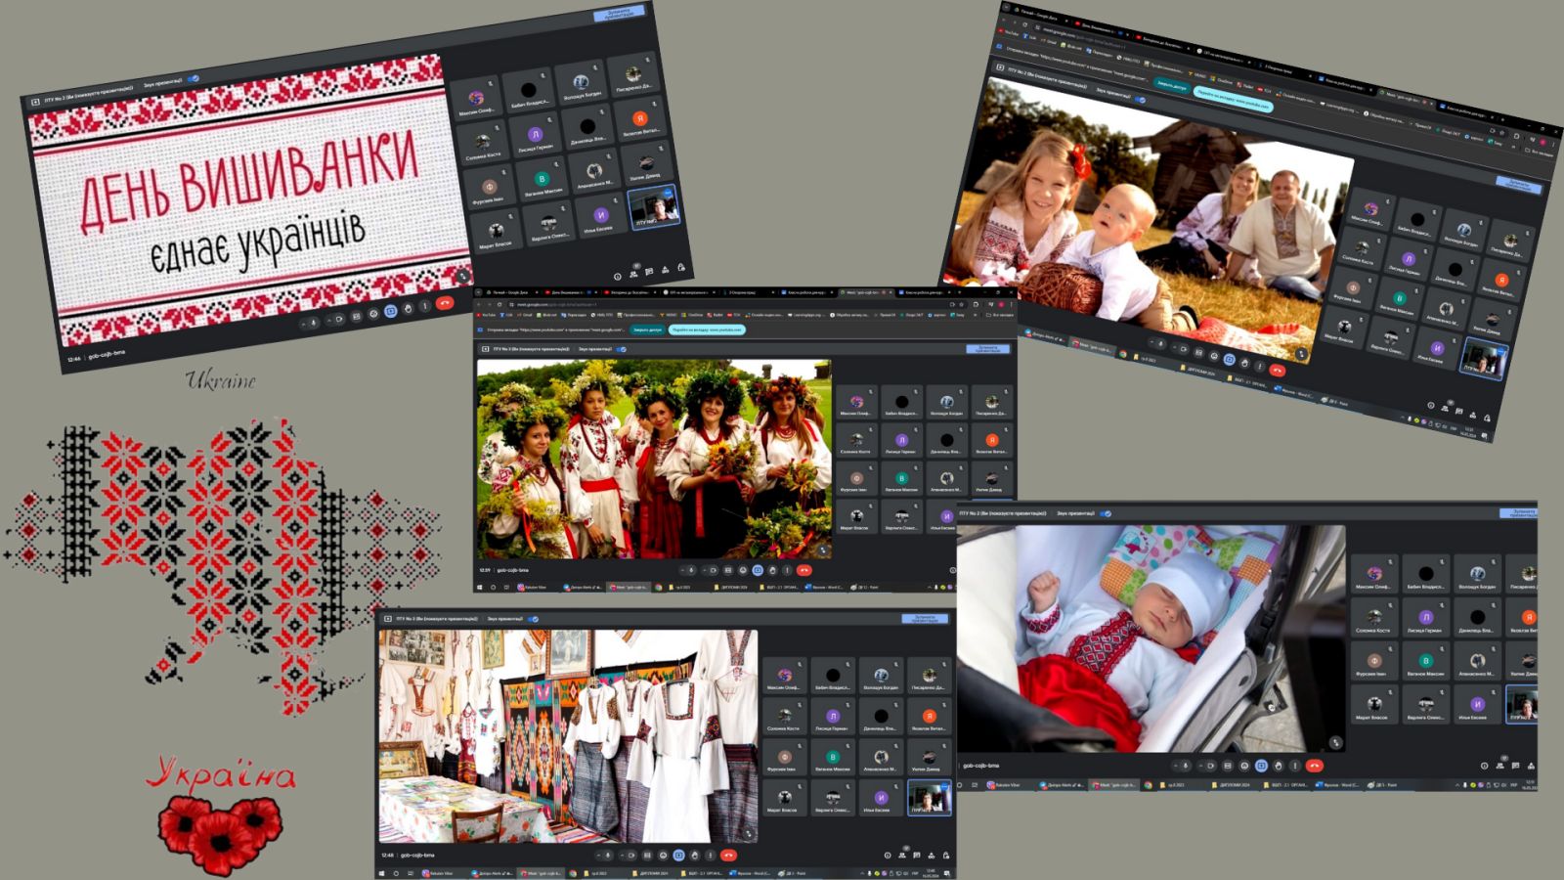
Task: Leave the call in the wreath-women Meet window
Action: point(804,570)
